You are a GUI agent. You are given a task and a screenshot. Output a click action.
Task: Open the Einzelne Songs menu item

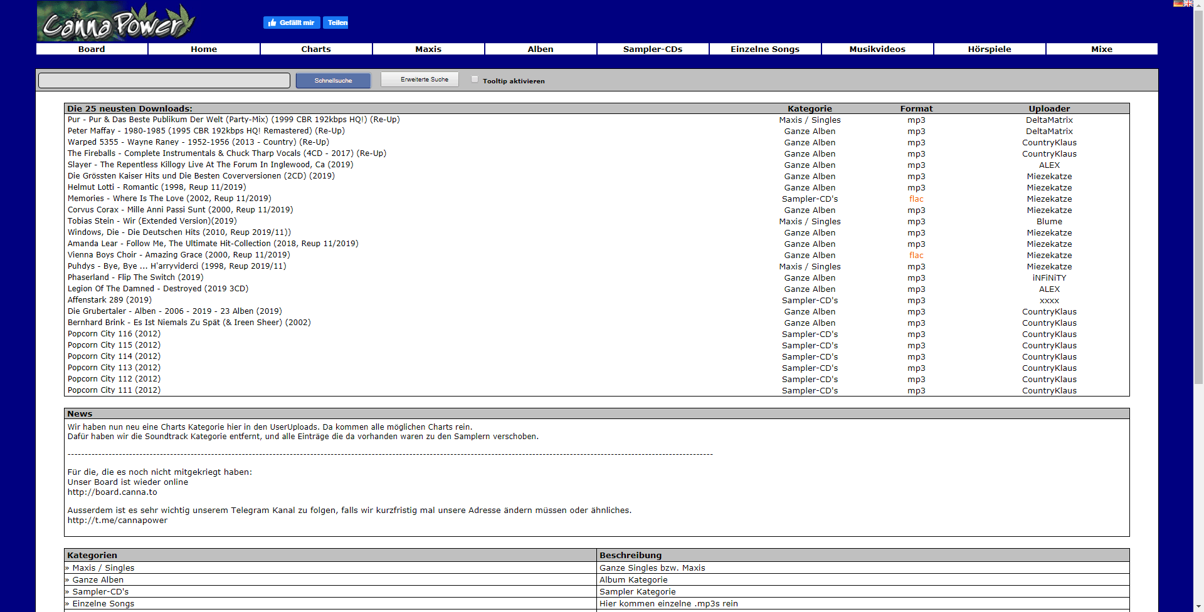coord(765,49)
